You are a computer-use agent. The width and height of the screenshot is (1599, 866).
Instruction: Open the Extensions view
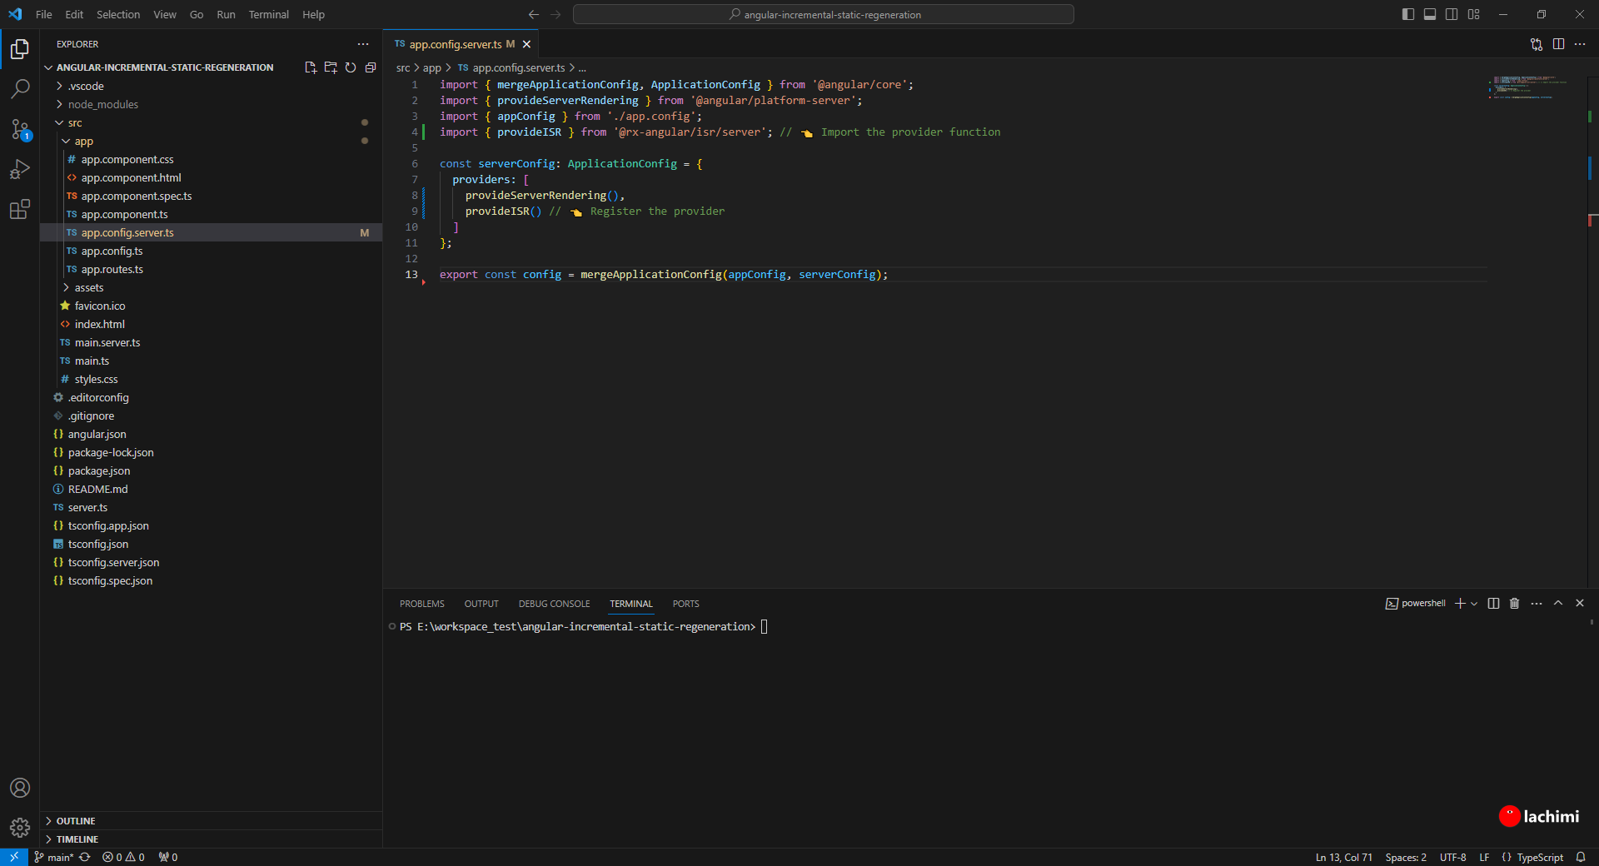[x=20, y=210]
